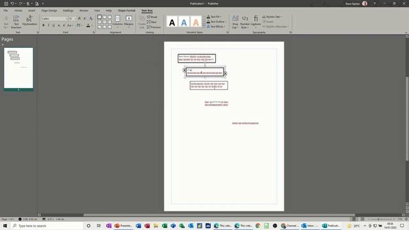The width and height of the screenshot is (409, 230).
Task: Toggle Underline formatting
Action: click(x=54, y=26)
